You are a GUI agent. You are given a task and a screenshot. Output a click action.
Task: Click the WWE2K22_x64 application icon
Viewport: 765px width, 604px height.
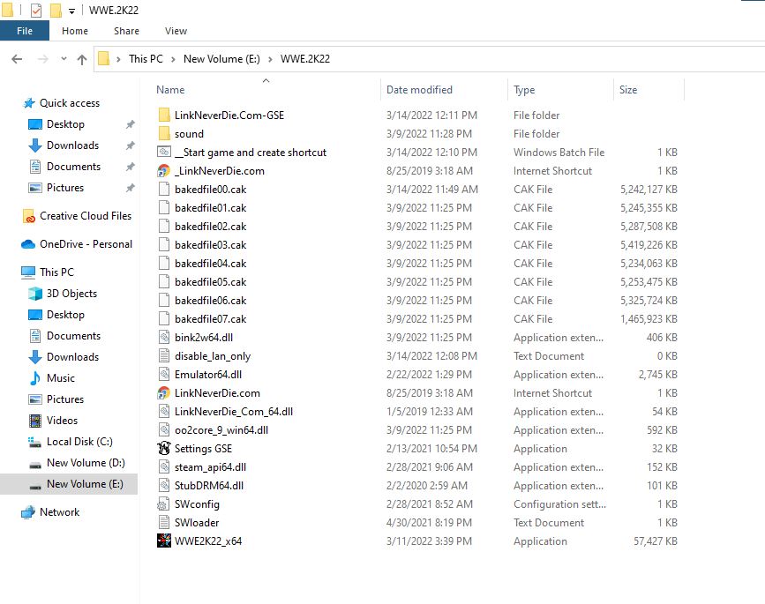pos(163,541)
